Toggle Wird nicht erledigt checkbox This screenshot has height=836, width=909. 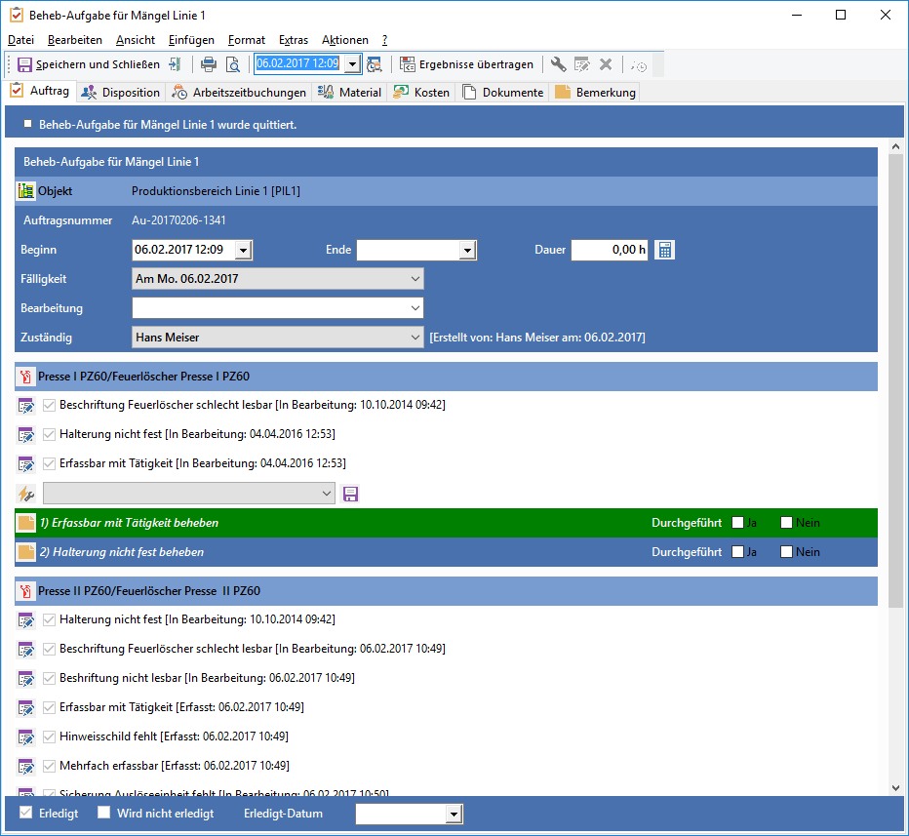coord(103,813)
